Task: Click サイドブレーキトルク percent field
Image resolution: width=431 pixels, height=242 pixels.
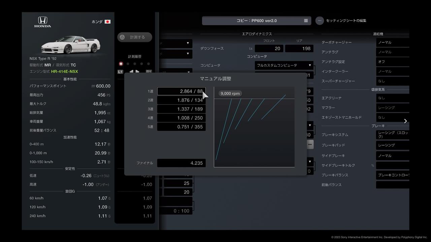Action: [393, 165]
